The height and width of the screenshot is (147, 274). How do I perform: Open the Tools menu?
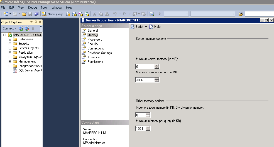[x=44, y=8]
